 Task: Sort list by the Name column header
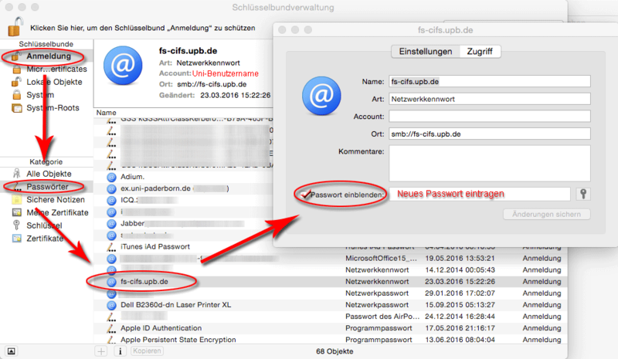coord(107,113)
